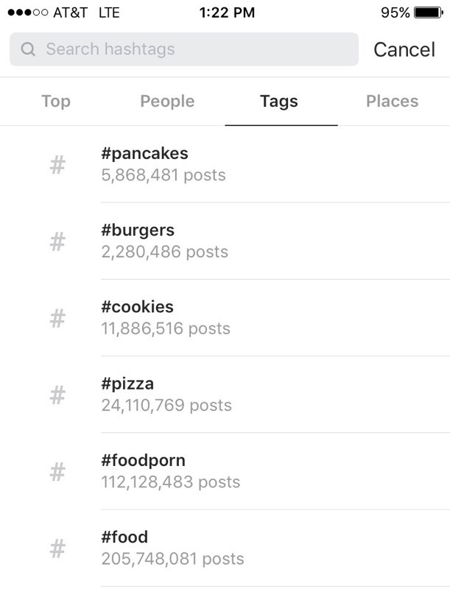
Task: Tap the hash icon beside #burgers
Action: click(57, 242)
